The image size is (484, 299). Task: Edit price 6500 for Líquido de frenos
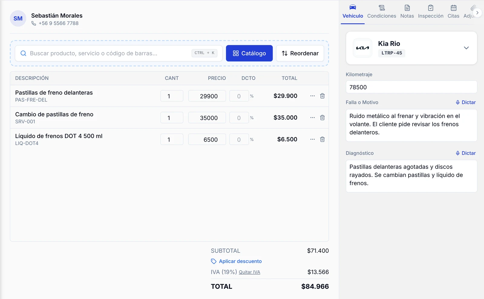pyautogui.click(x=207, y=140)
